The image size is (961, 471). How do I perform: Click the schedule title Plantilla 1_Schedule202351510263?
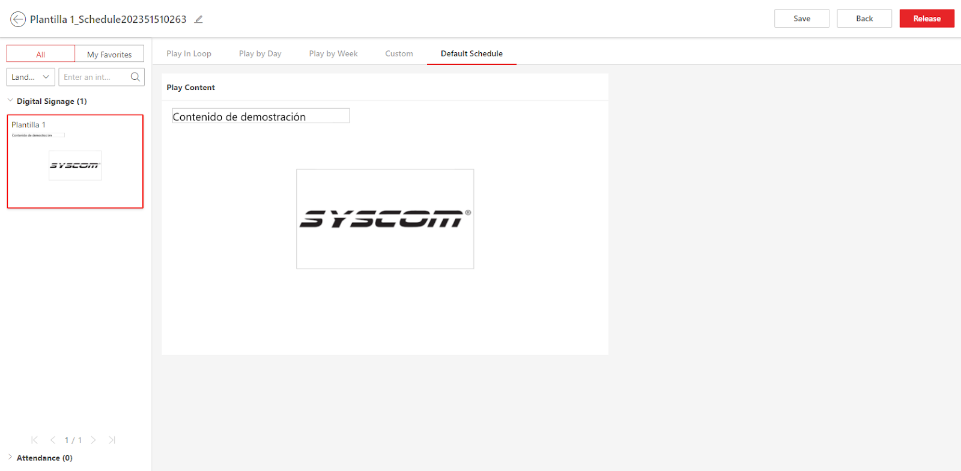[x=108, y=19]
